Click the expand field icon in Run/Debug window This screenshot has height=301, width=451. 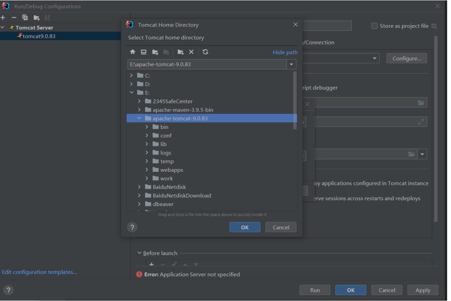click(421, 122)
